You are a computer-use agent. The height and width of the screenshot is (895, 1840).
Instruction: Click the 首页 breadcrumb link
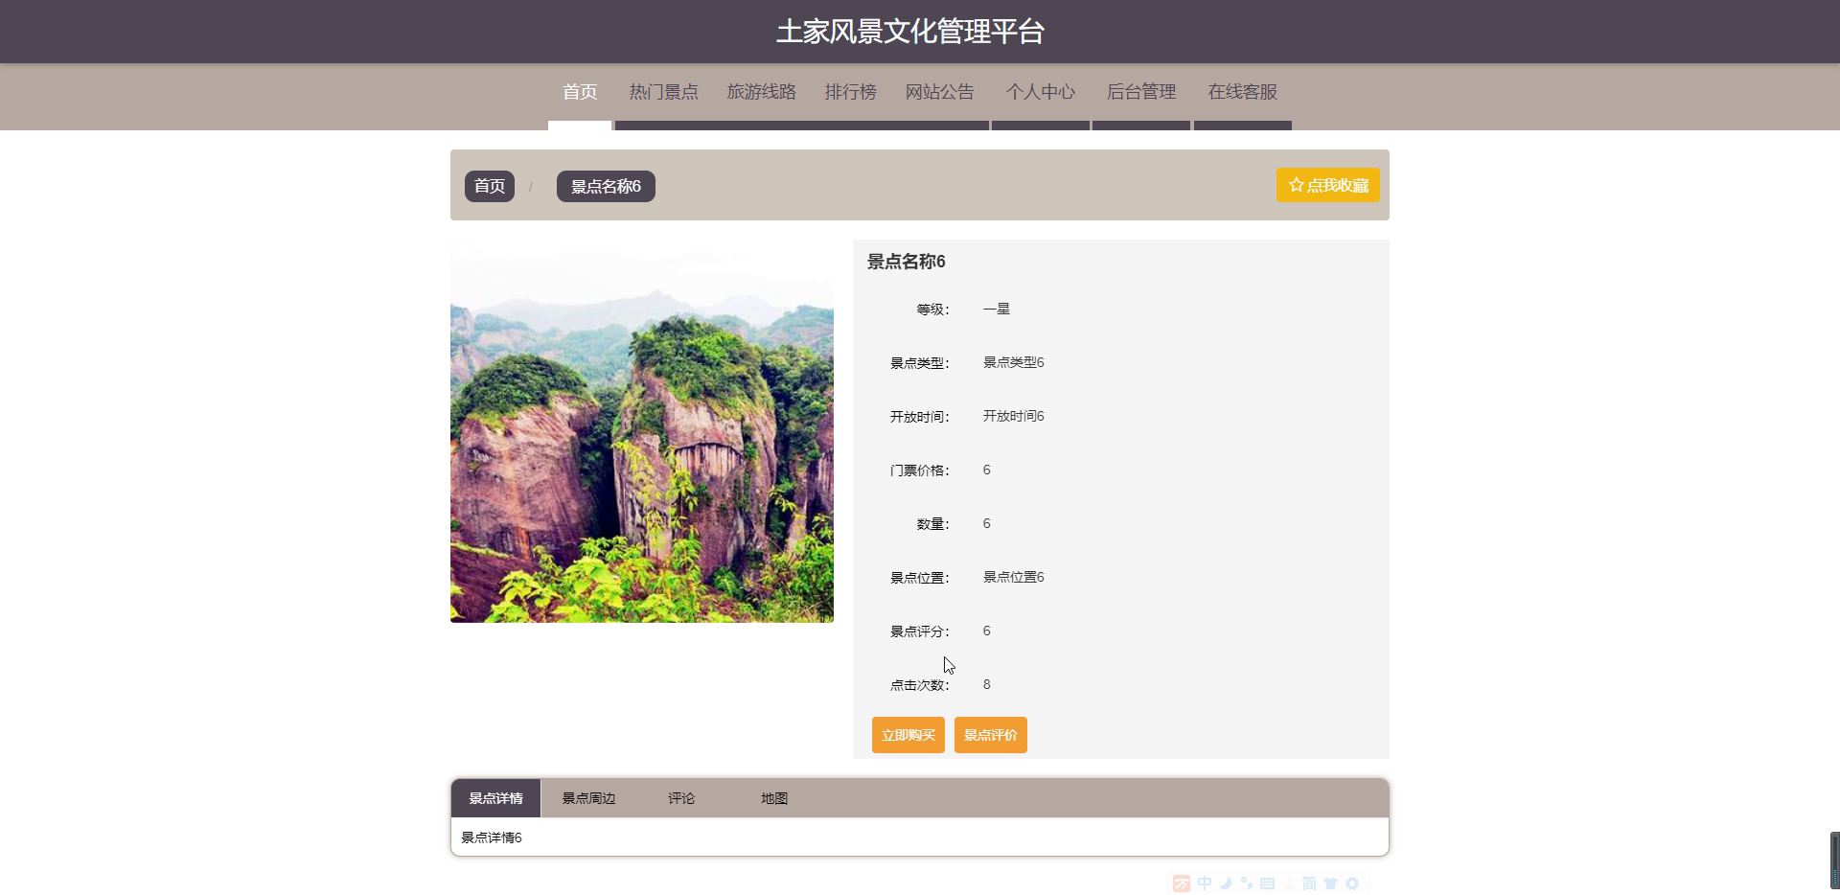[x=490, y=186]
